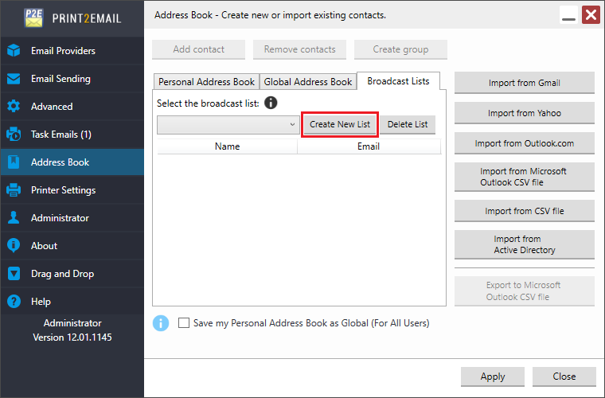Open Drag and Drop section
Screen dimensions: 605x398
click(x=72, y=274)
